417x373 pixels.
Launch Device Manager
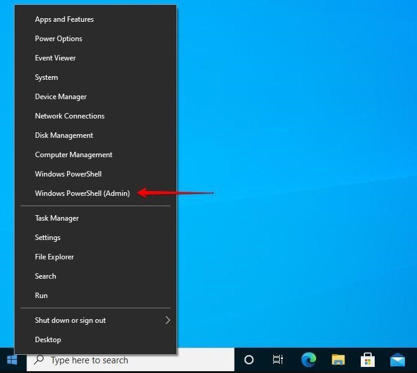pyautogui.click(x=60, y=97)
